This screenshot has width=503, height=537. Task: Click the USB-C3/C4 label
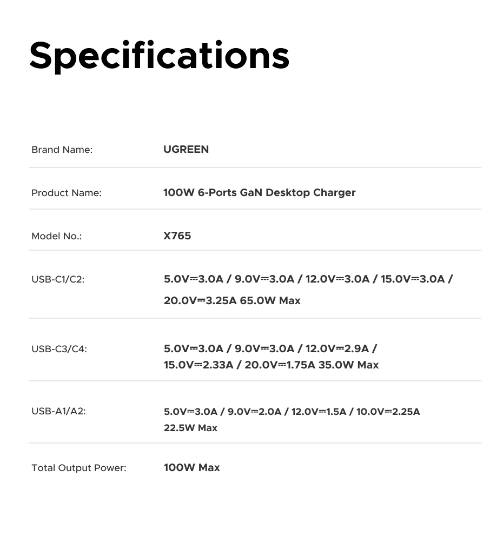point(59,349)
